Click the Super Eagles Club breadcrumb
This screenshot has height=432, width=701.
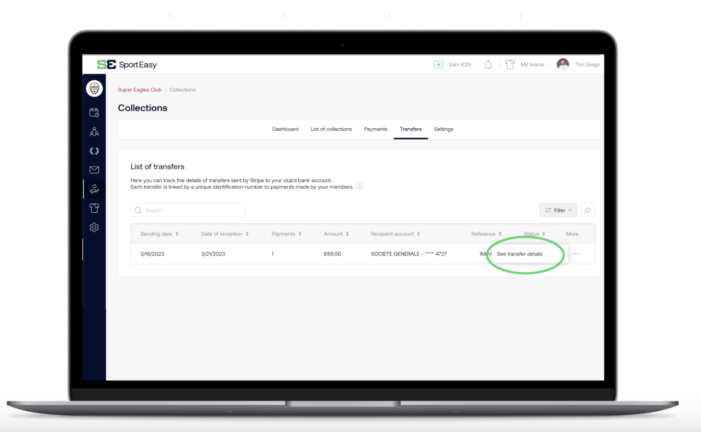[139, 90]
